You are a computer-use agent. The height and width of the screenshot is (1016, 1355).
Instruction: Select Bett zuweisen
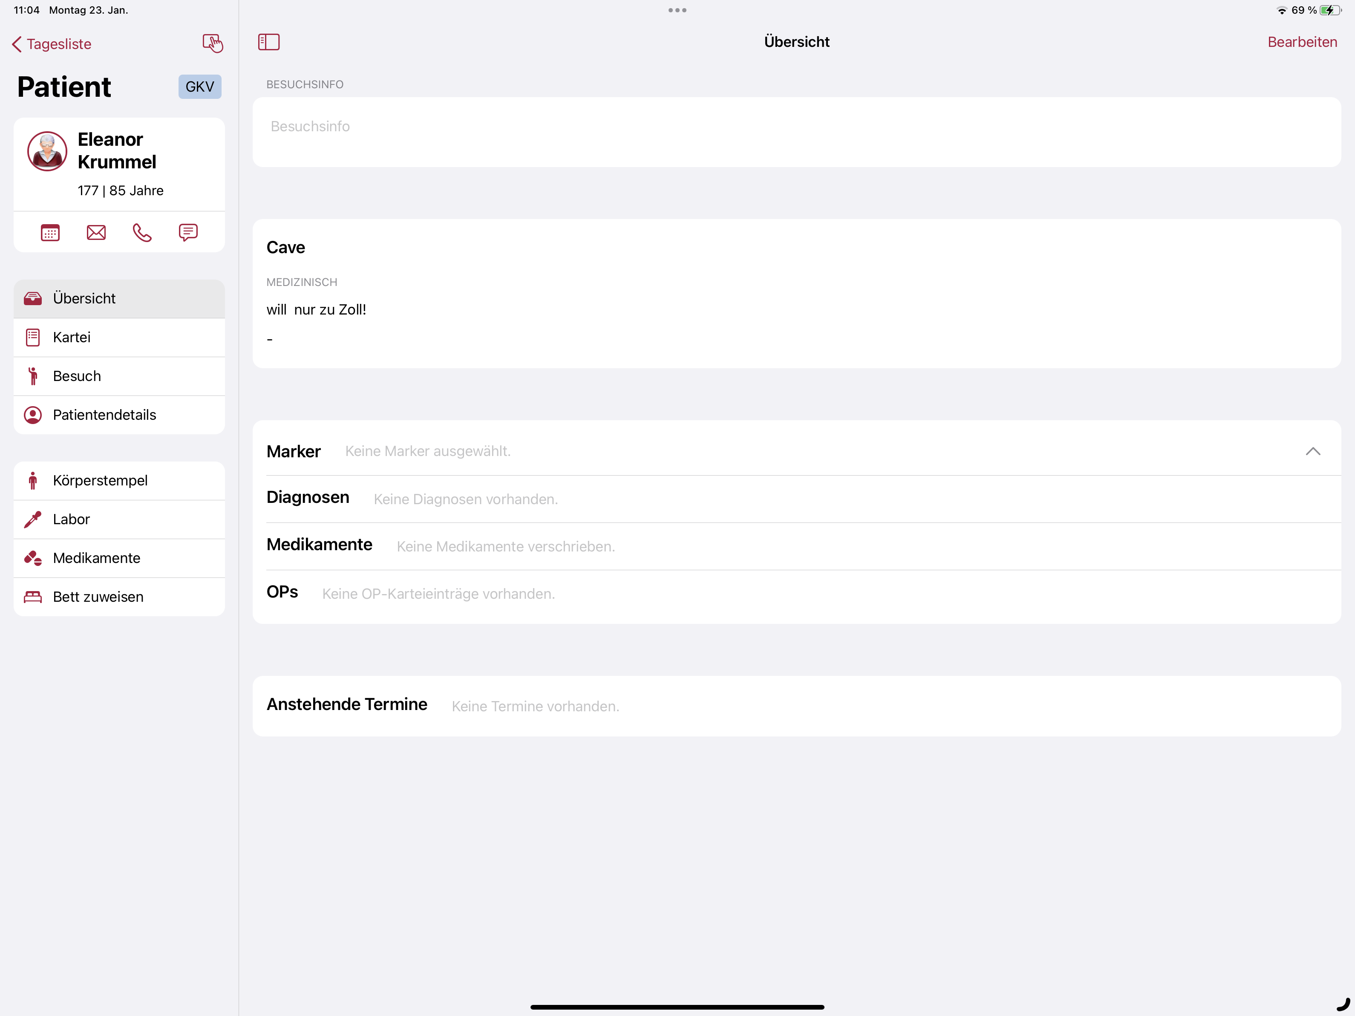click(x=119, y=597)
